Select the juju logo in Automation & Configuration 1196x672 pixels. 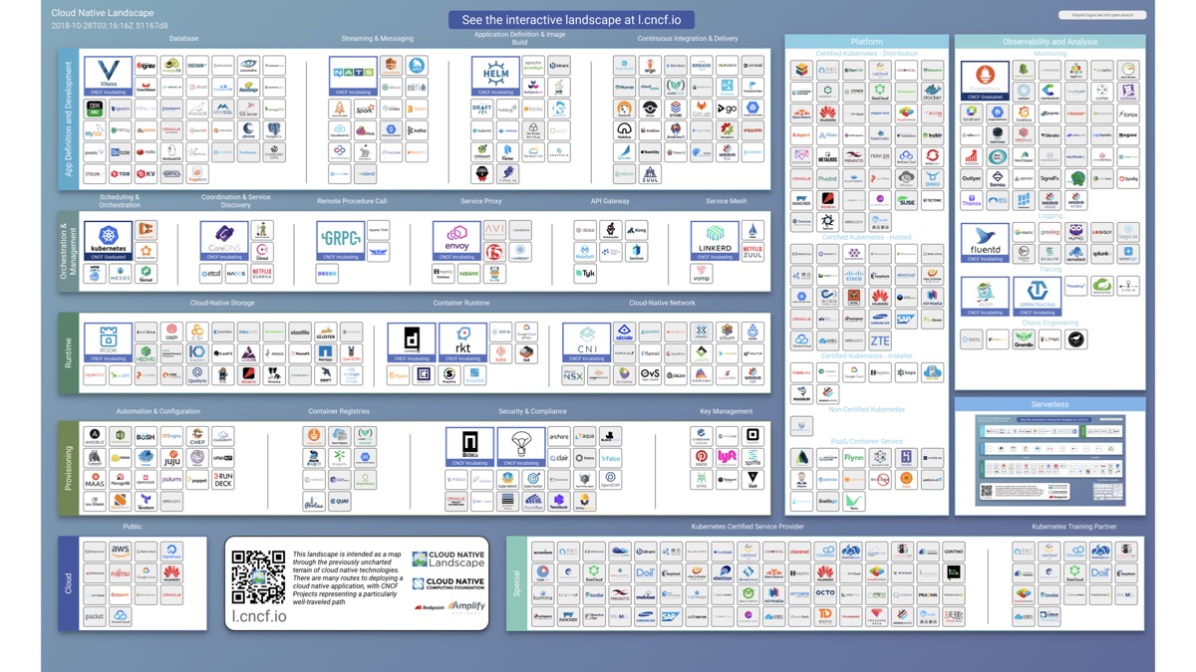pos(171,458)
